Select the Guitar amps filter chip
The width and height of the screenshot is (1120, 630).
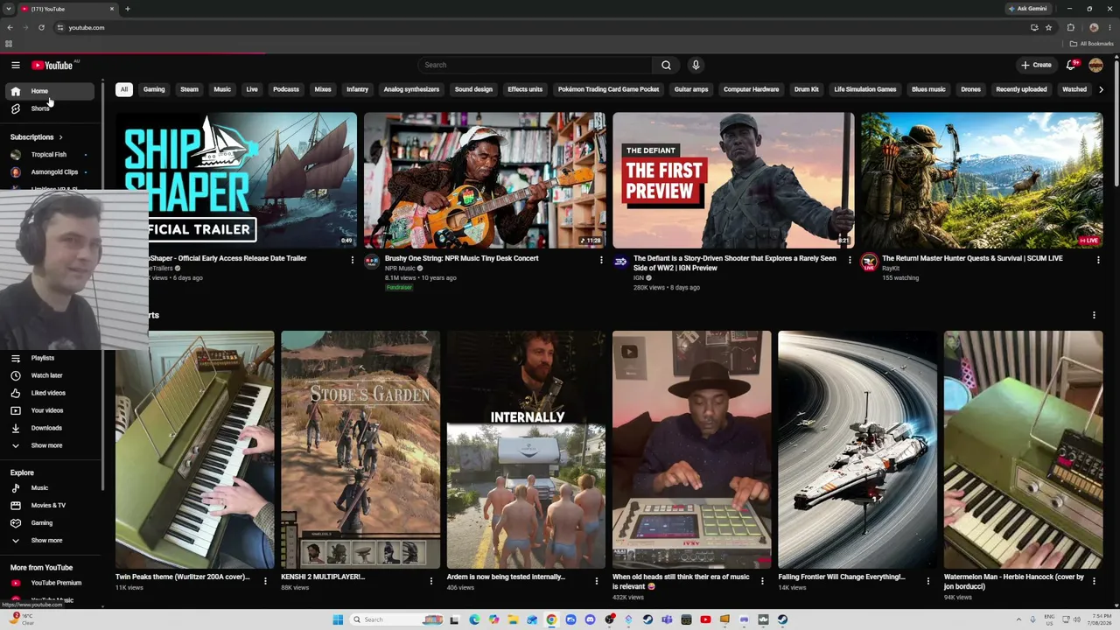pos(691,89)
